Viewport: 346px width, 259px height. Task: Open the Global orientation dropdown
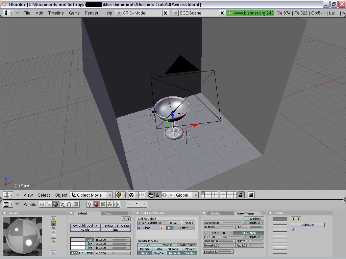[x=187, y=195]
